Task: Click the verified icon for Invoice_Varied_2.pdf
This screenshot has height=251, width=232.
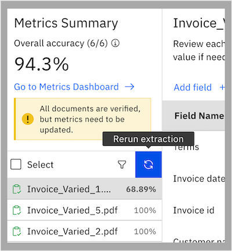Action: 17,231
